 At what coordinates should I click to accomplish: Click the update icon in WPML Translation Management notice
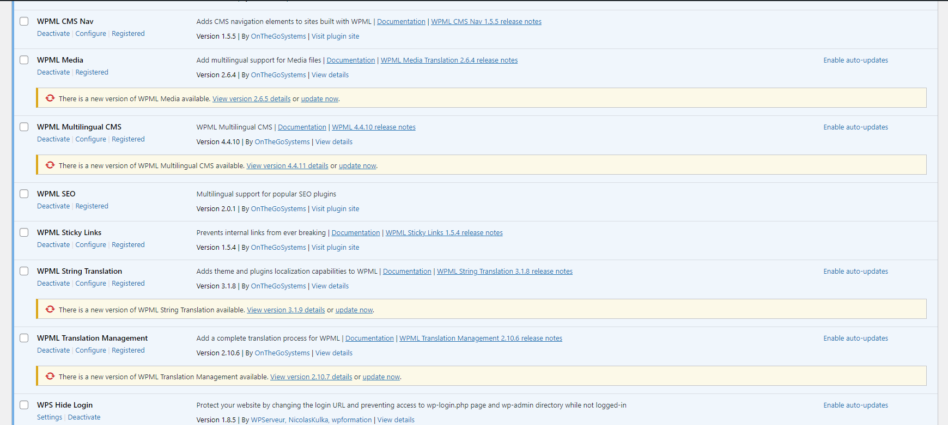(50, 377)
